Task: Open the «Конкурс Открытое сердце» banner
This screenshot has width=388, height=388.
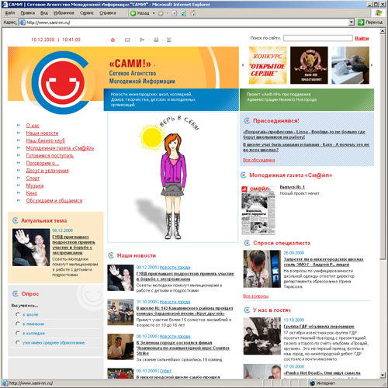Action: pyautogui.click(x=268, y=65)
